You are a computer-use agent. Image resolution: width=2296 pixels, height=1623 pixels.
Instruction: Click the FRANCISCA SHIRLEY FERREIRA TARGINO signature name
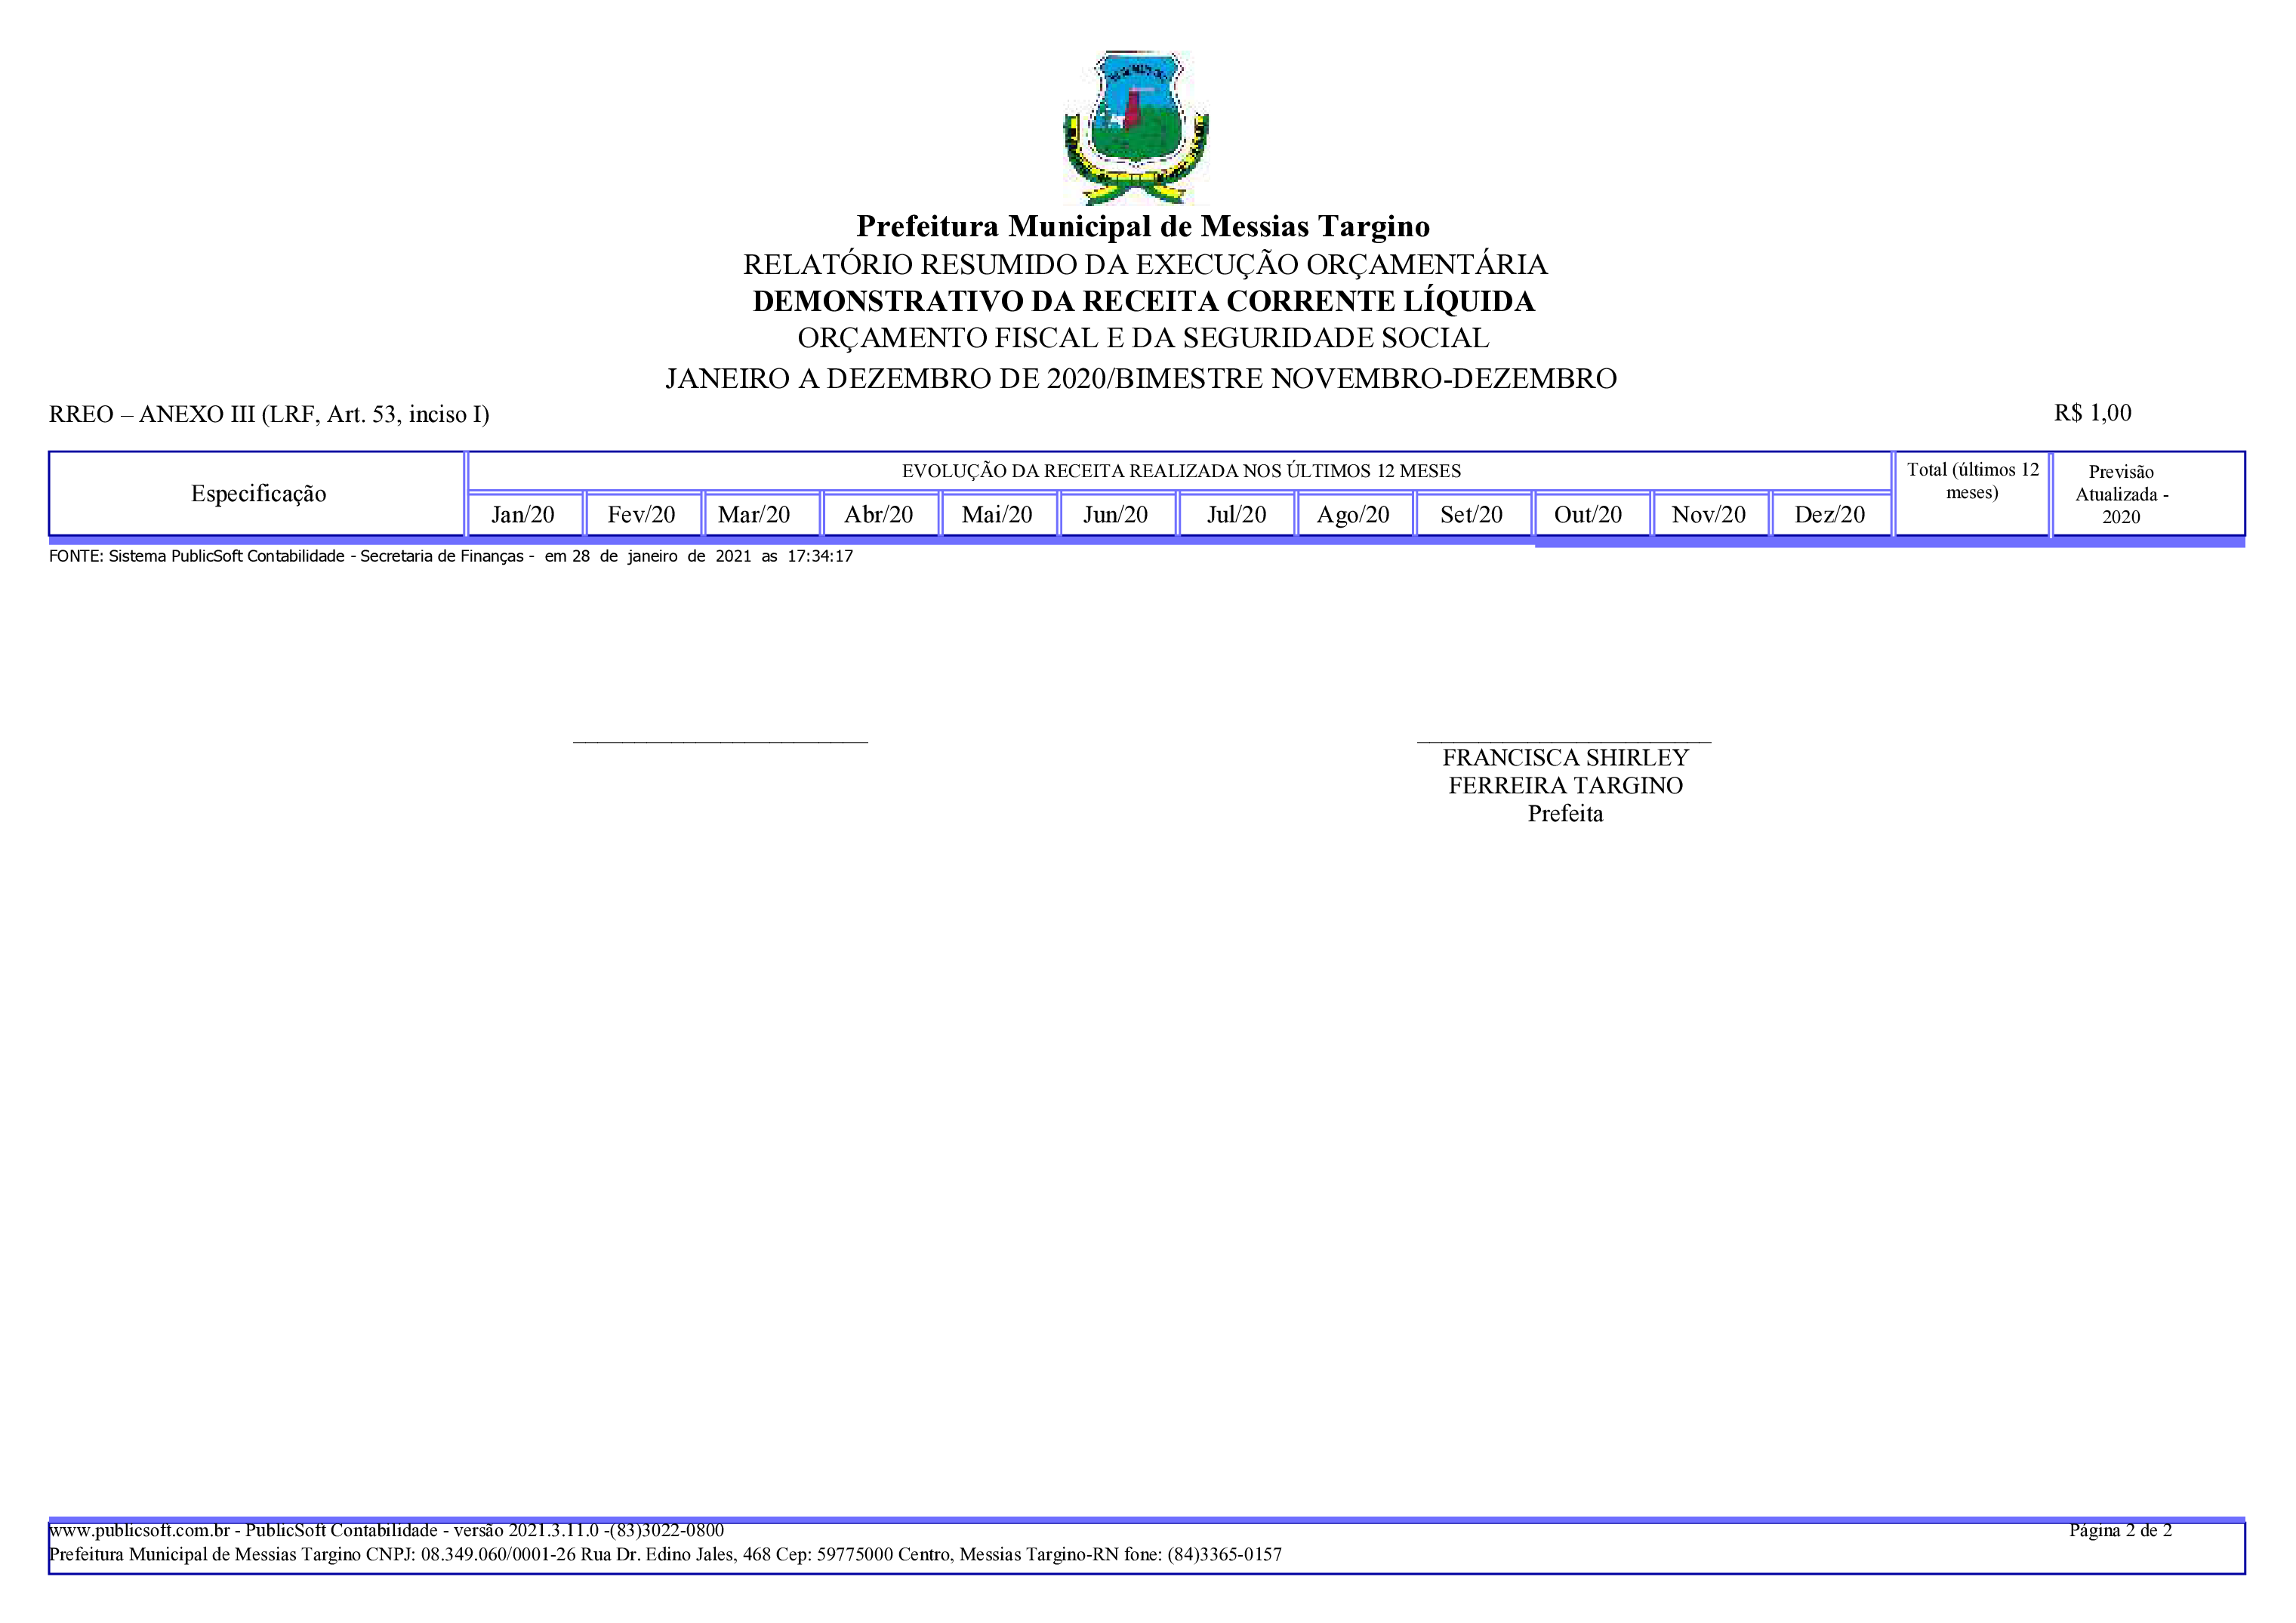(x=1565, y=771)
